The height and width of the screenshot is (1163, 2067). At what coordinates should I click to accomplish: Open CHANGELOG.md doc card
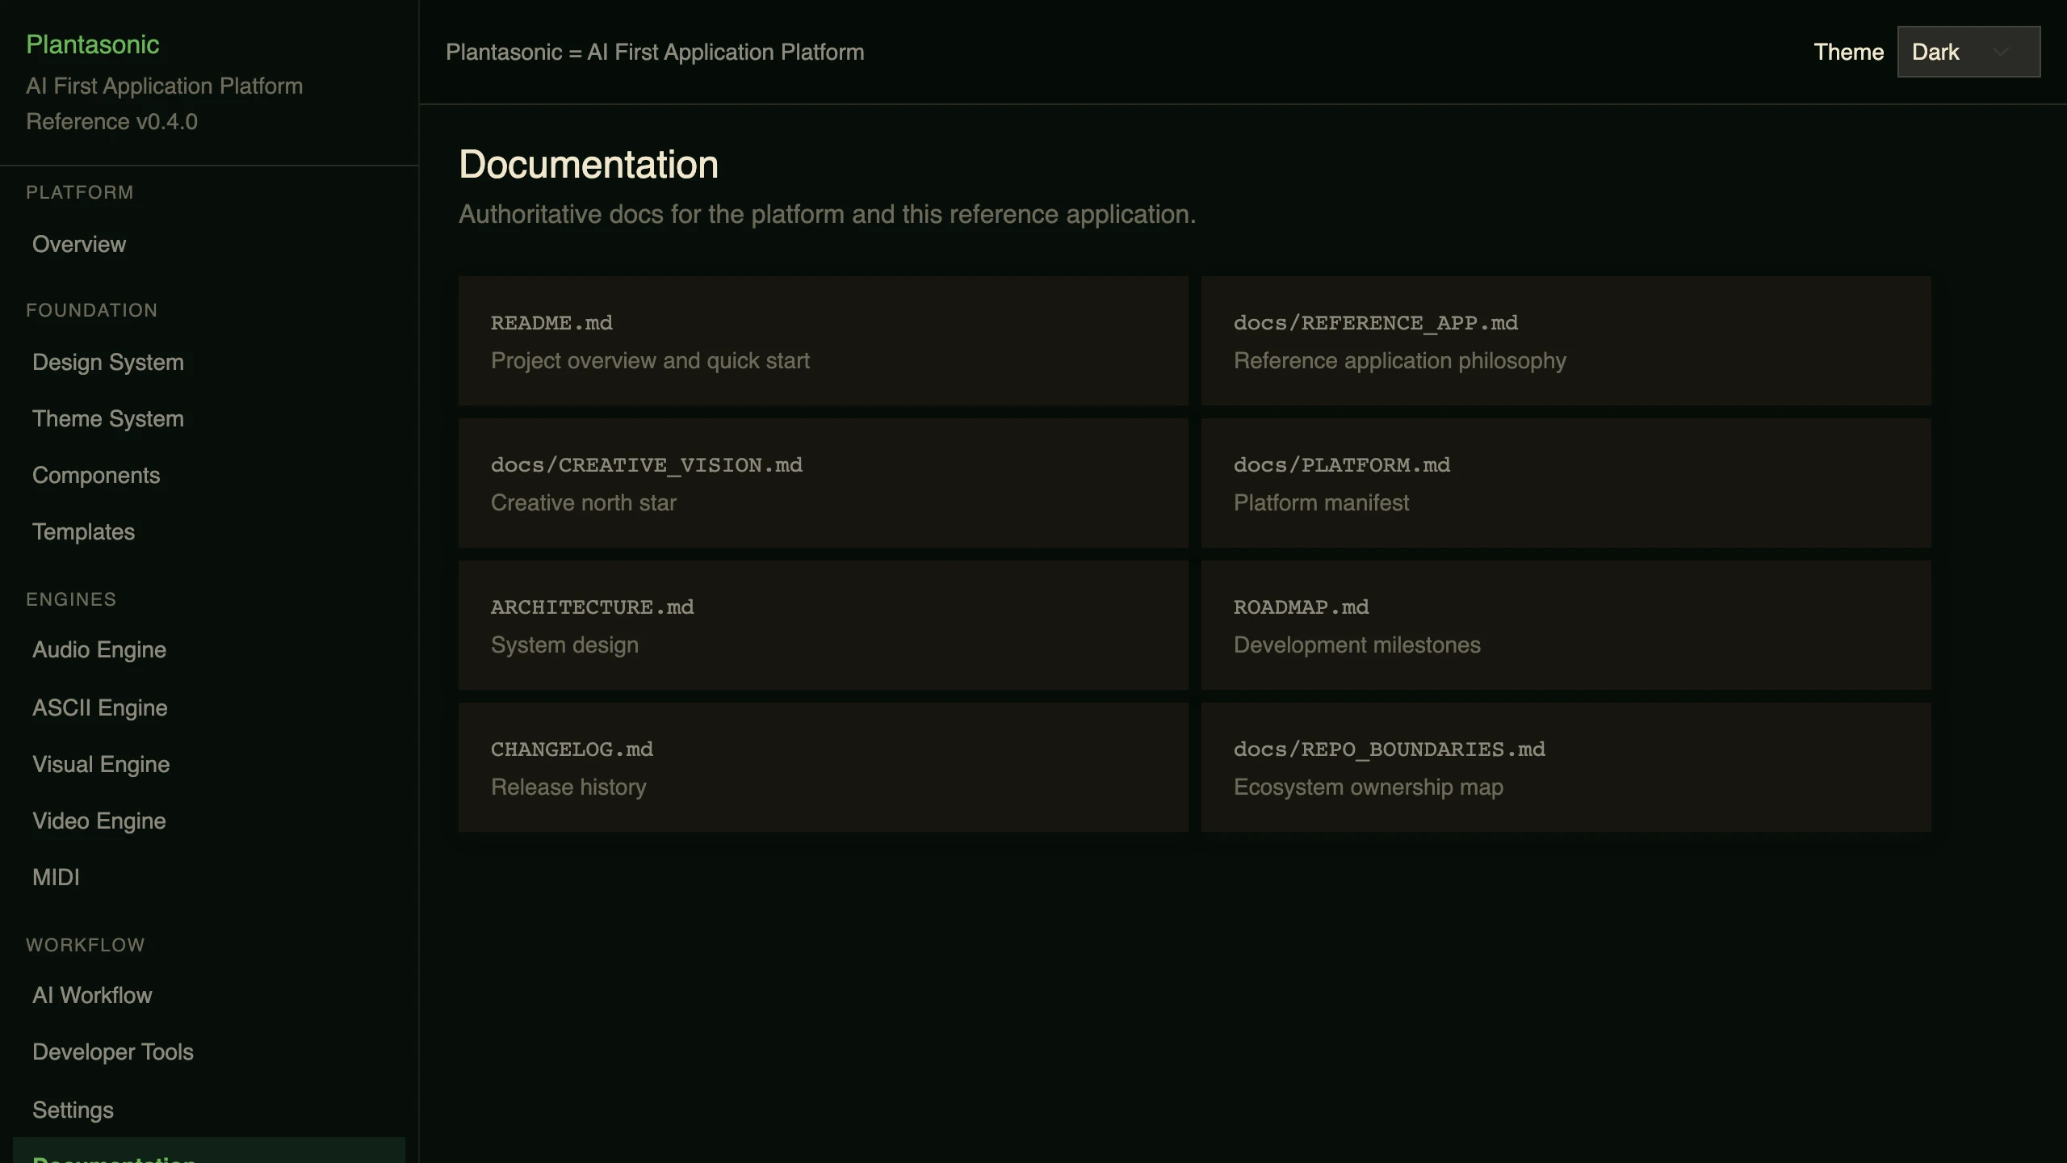824,767
